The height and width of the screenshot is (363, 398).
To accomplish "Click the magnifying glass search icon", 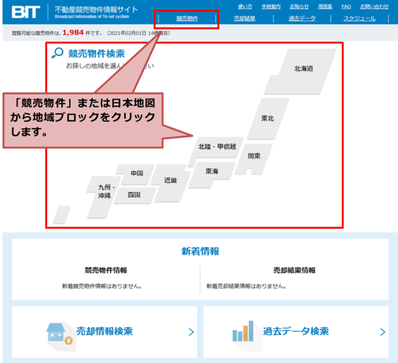I will (58, 54).
